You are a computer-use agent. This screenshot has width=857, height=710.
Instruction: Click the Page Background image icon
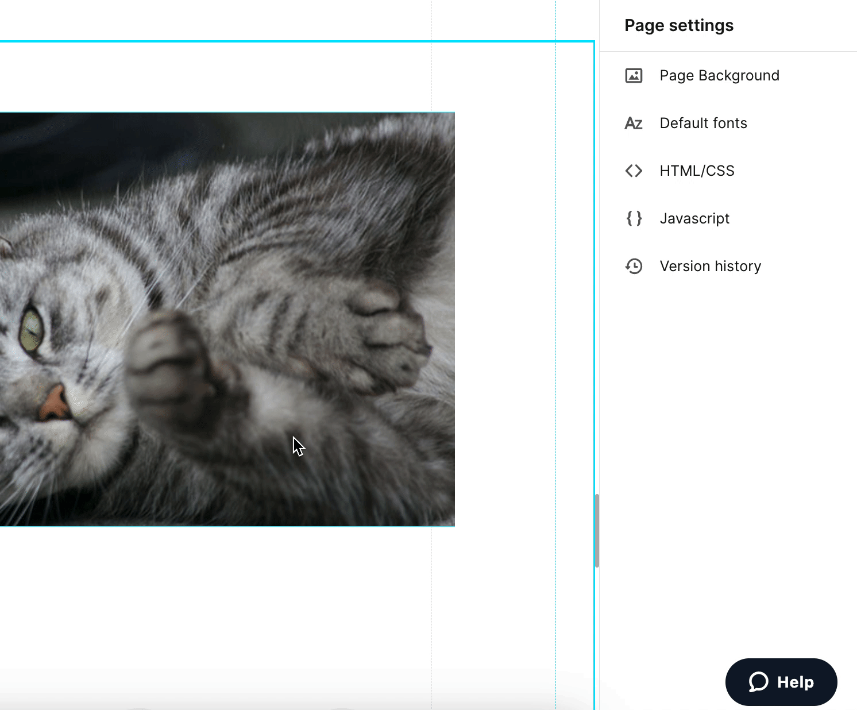tap(634, 75)
